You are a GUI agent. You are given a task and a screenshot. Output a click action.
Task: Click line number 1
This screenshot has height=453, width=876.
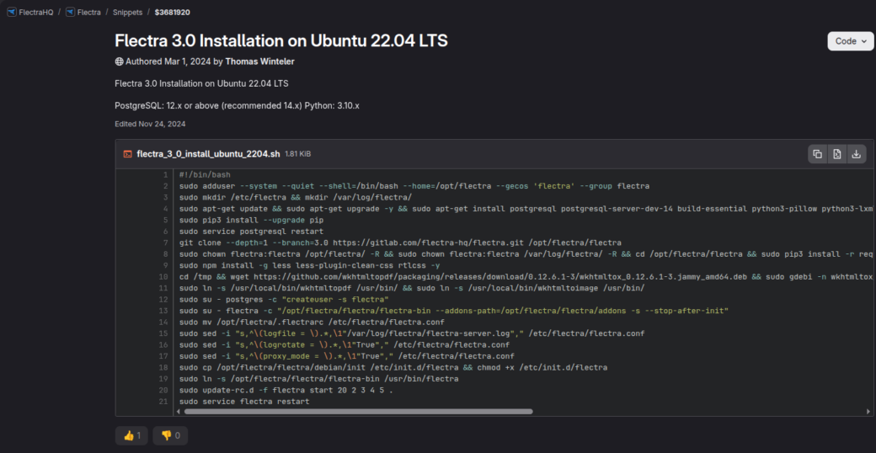click(165, 175)
